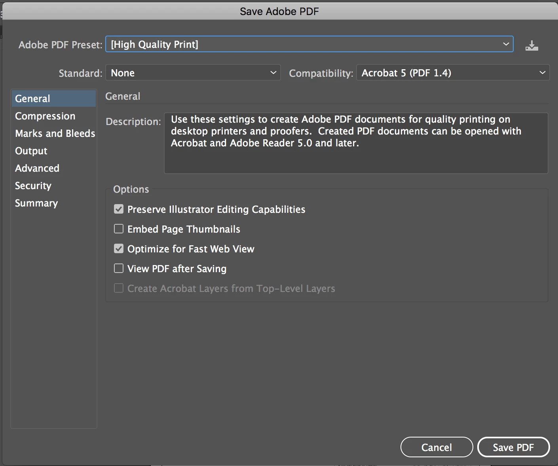Go to the Advanced section
Viewport: 558px width, 466px height.
click(x=53, y=168)
